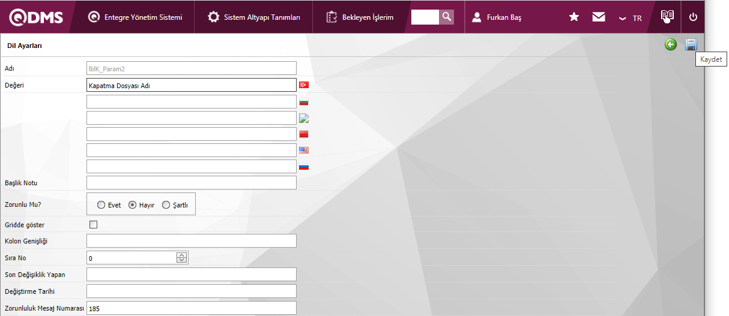Open the TR language dropdown
The width and height of the screenshot is (729, 316).
631,18
